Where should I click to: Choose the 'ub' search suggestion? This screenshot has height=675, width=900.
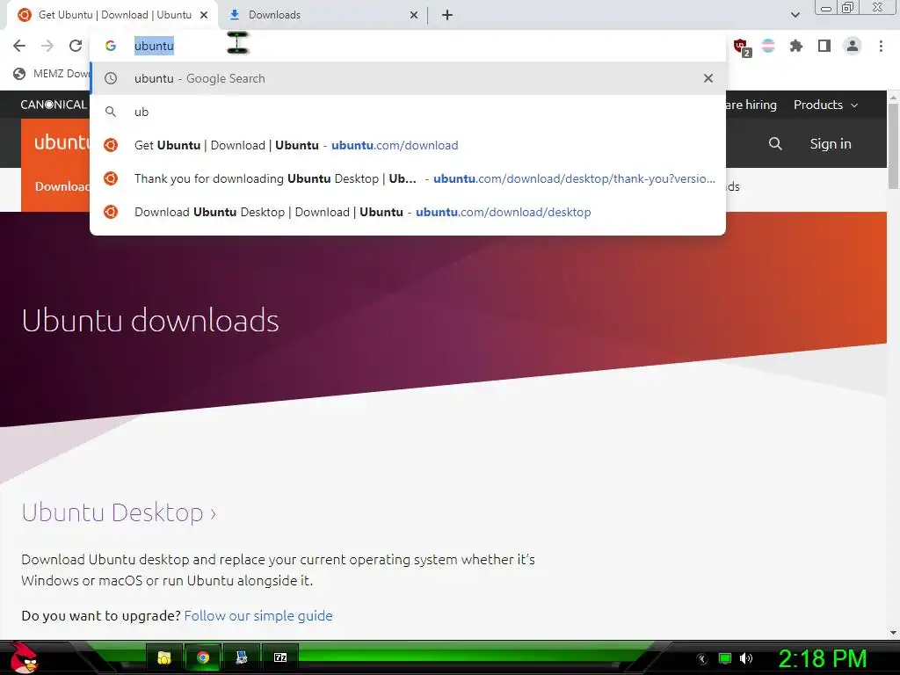pos(408,112)
